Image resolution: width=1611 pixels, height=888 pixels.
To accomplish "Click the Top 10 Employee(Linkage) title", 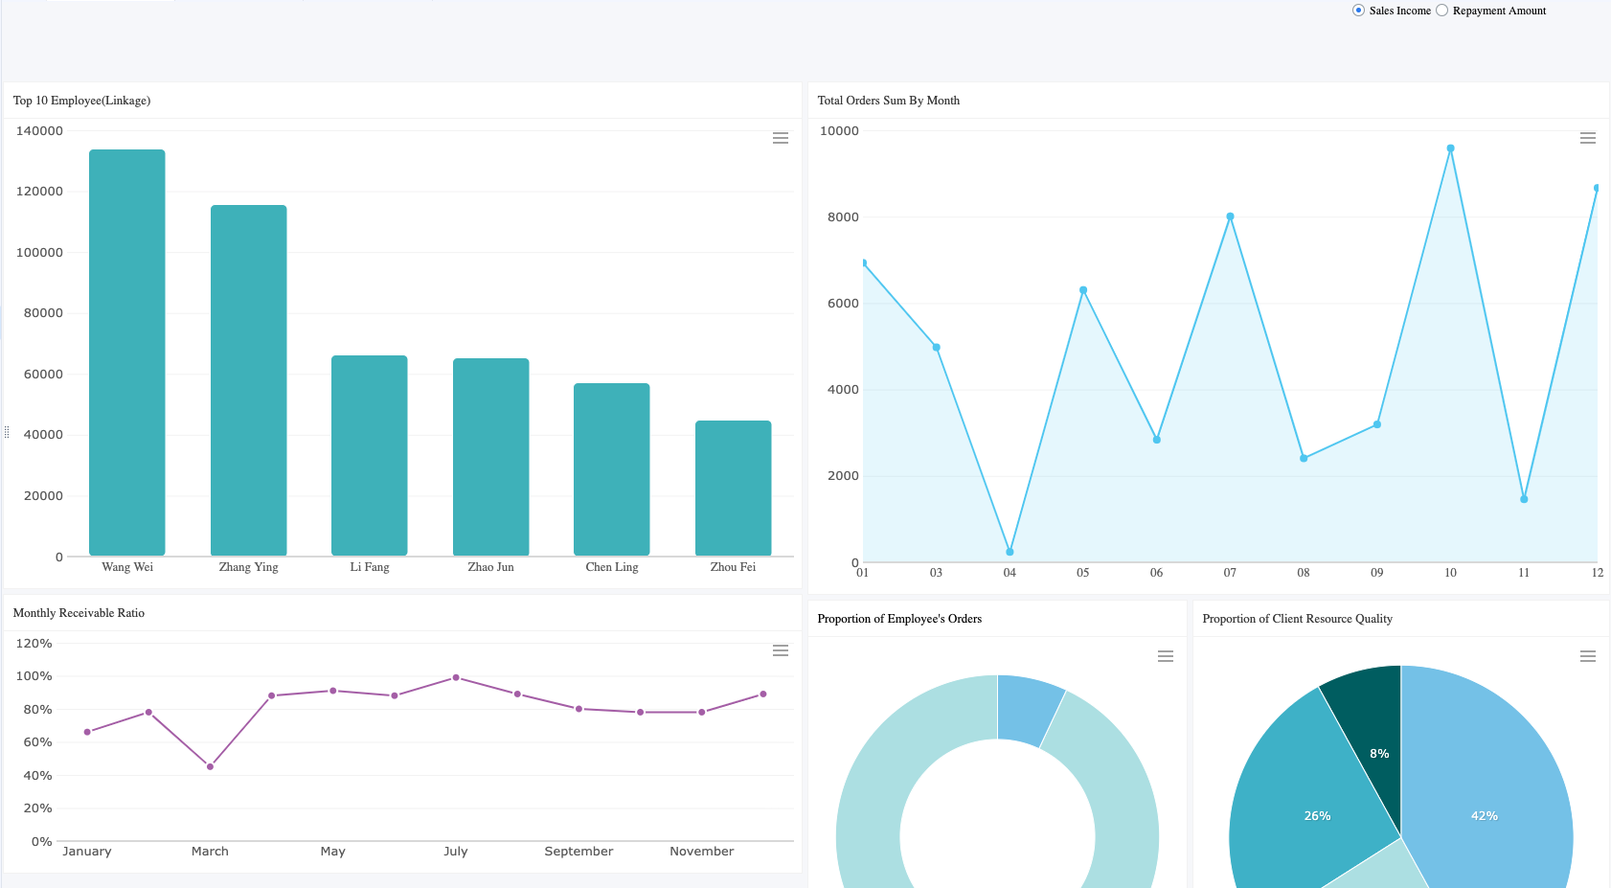I will click(81, 101).
